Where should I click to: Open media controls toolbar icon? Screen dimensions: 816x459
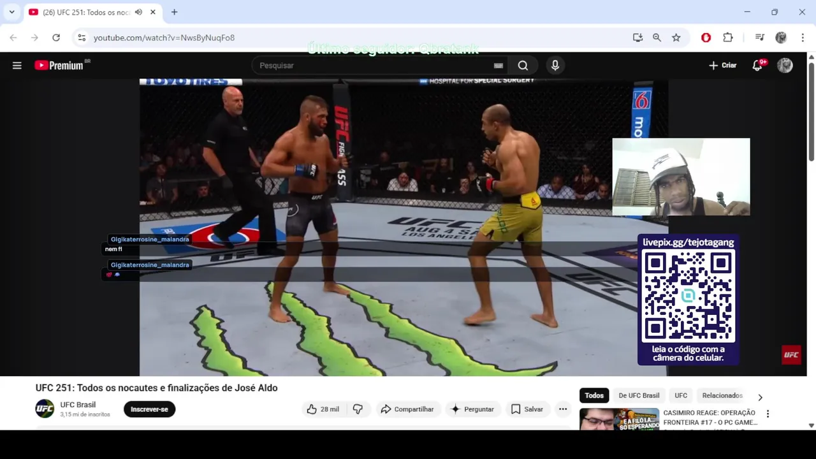(759, 38)
